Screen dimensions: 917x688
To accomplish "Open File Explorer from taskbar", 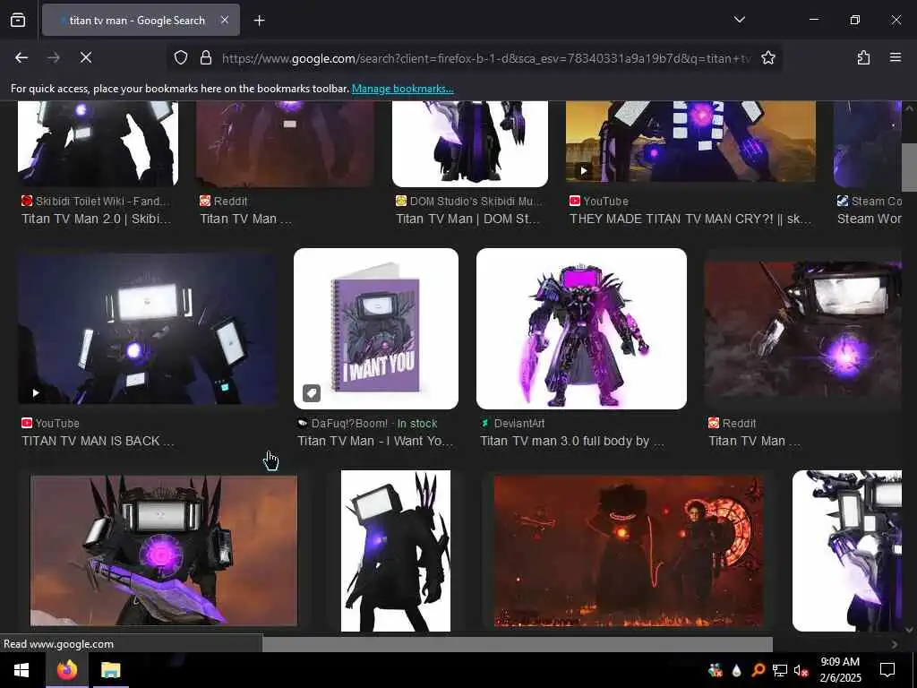I will pos(110,670).
